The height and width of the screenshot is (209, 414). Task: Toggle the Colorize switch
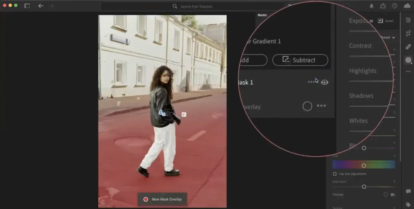tap(393, 194)
